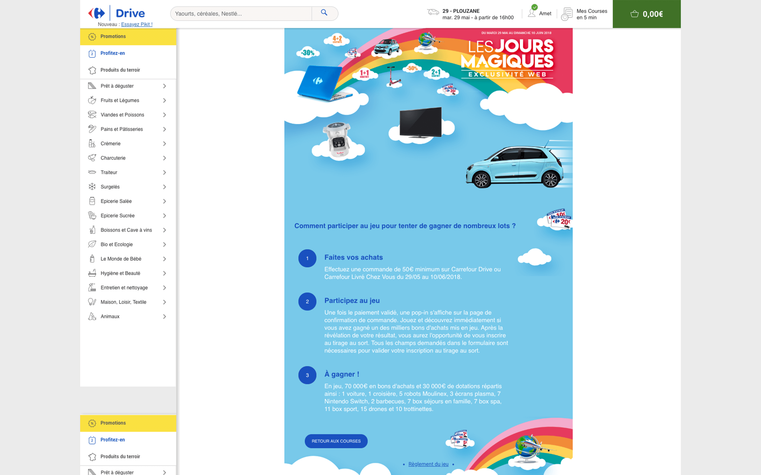Open the Maison, Loisir, Textile category

128,302
